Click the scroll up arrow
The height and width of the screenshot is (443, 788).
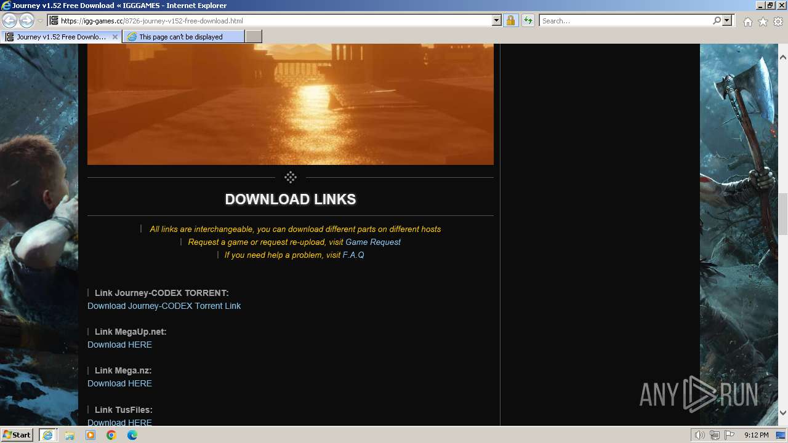(x=783, y=57)
